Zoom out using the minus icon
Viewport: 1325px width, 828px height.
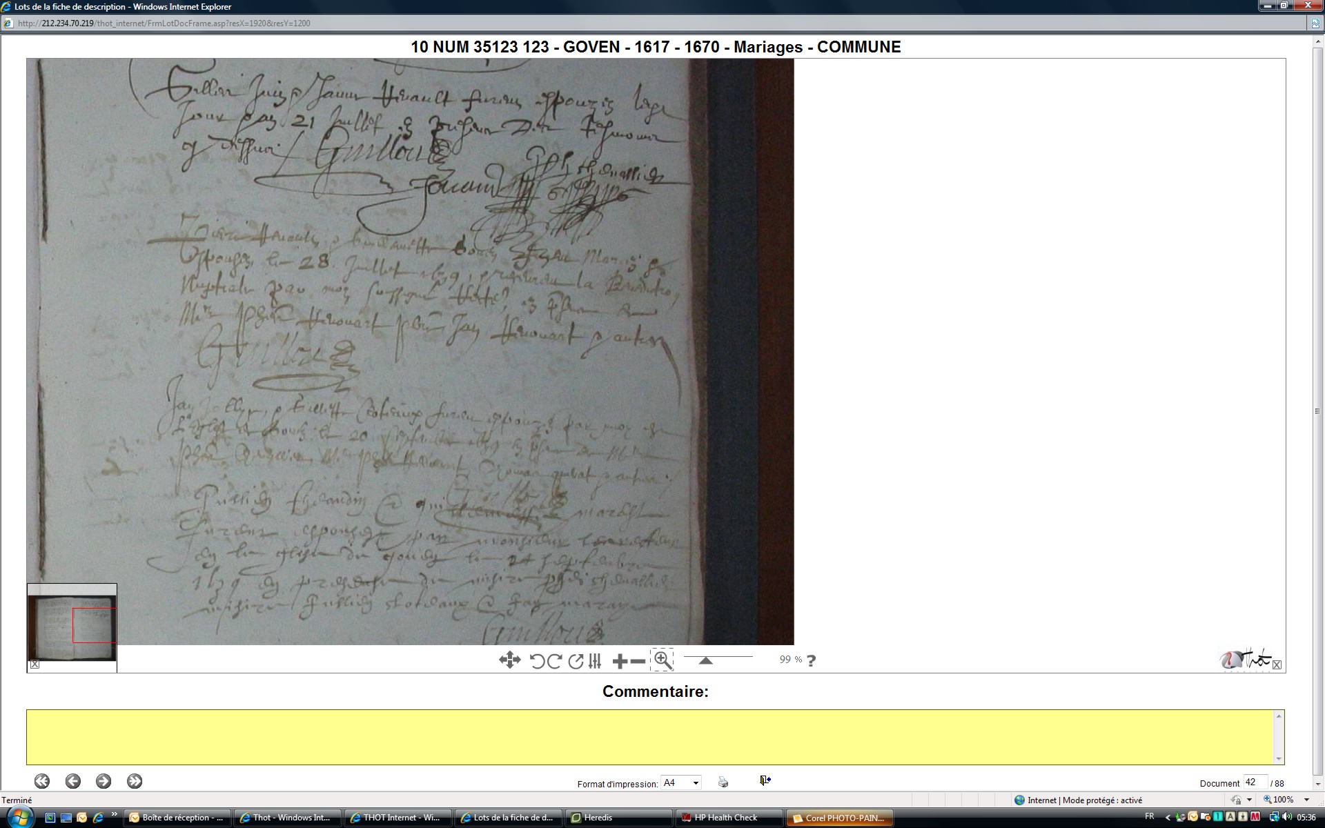(x=638, y=662)
